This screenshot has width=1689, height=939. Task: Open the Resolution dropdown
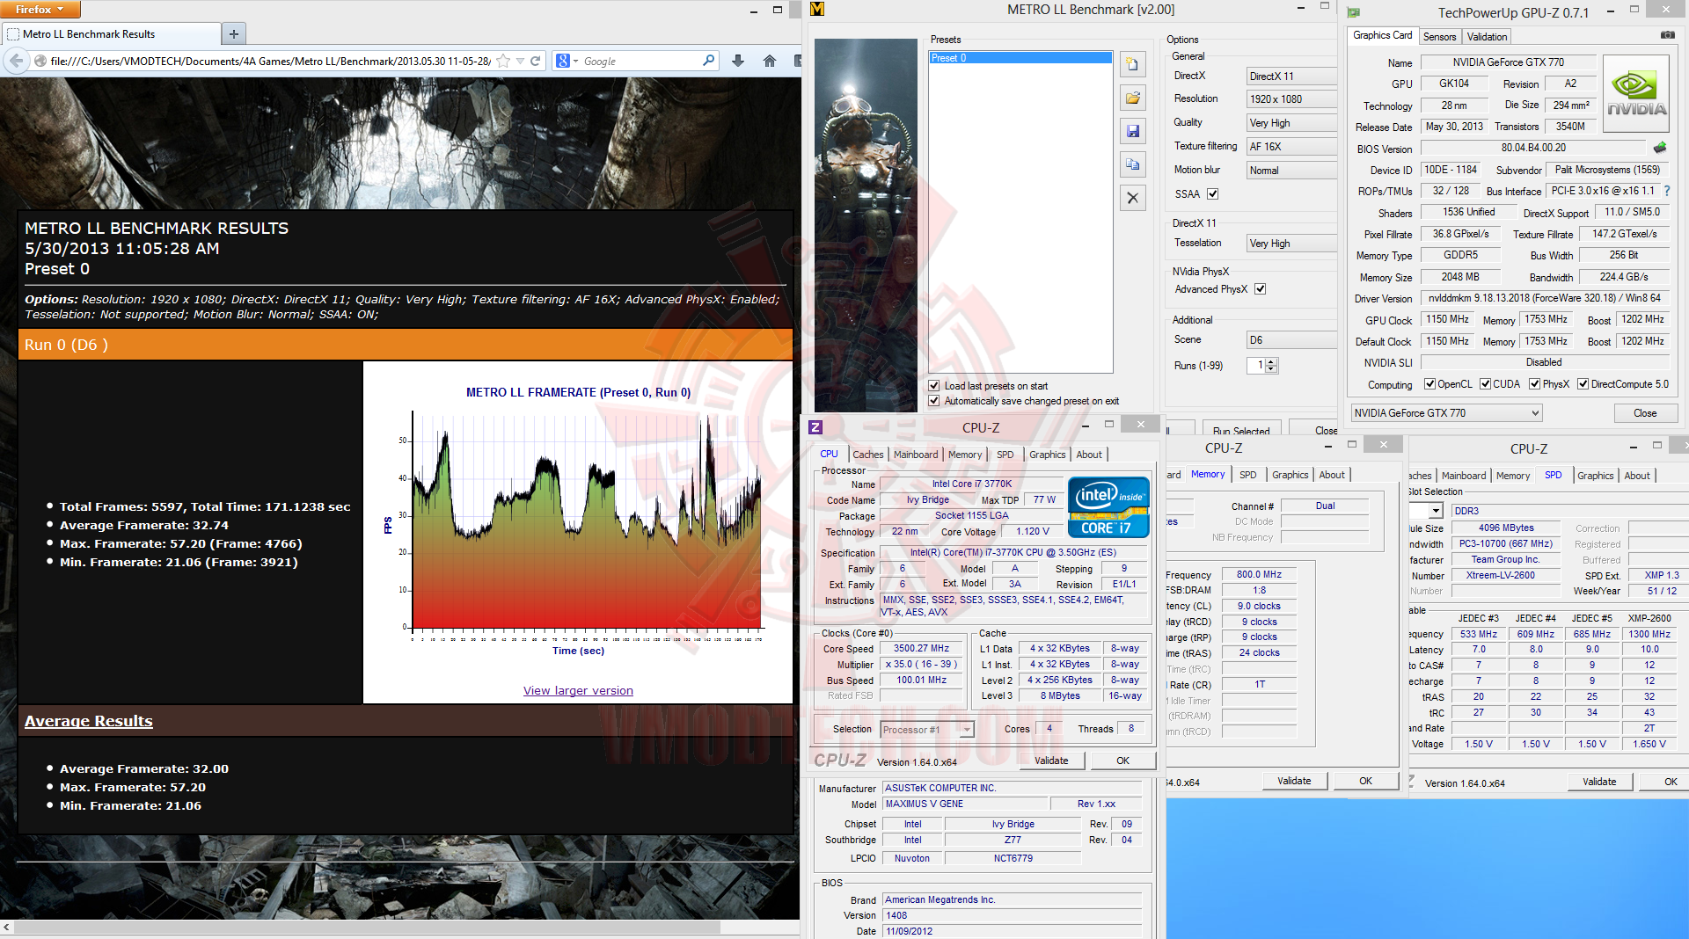point(1291,99)
